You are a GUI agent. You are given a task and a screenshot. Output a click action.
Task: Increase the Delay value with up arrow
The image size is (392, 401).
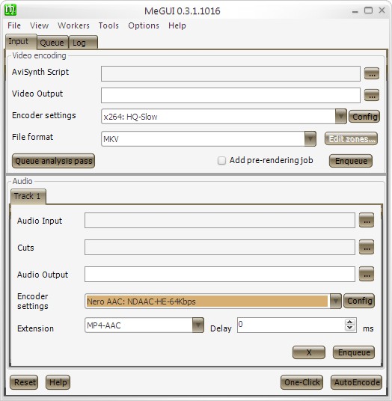[350, 322]
